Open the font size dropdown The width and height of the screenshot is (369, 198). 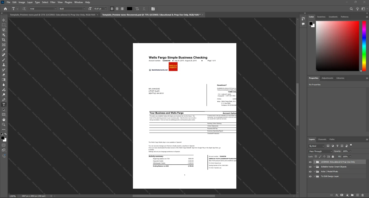(106, 9)
